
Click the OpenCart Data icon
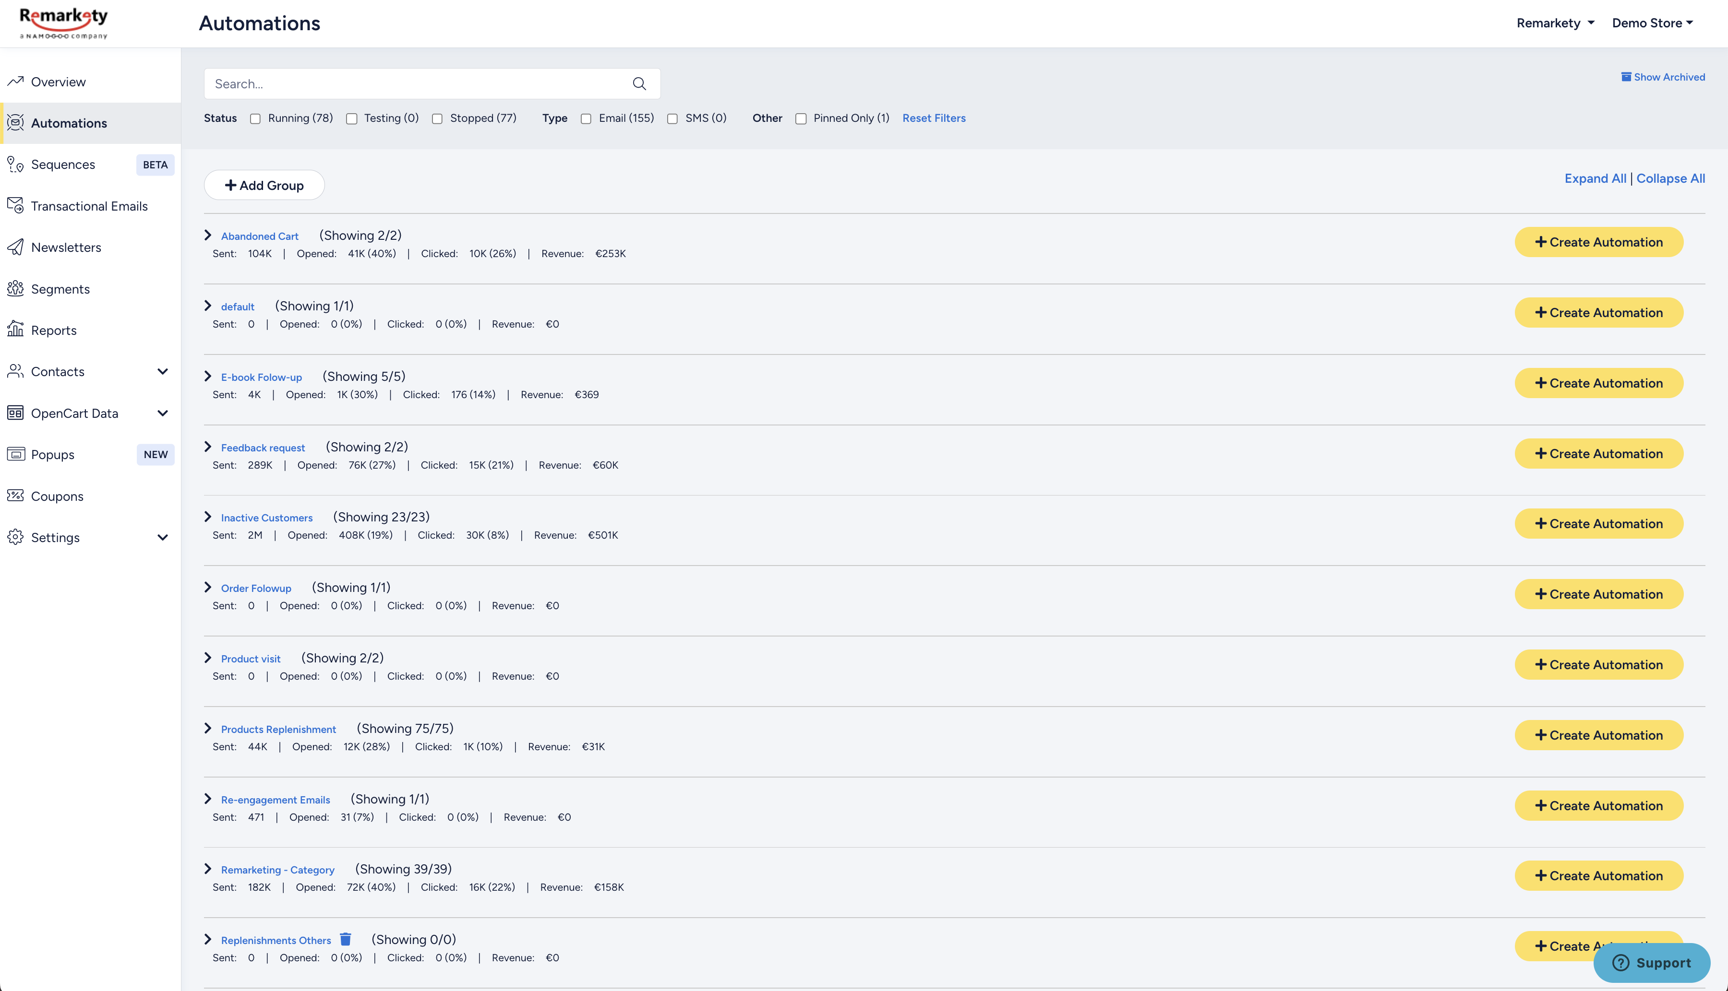(x=15, y=413)
